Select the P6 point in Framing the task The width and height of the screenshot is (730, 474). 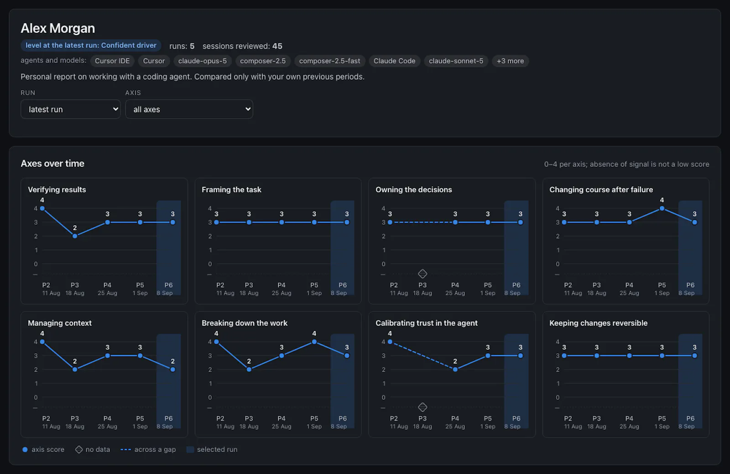(347, 222)
